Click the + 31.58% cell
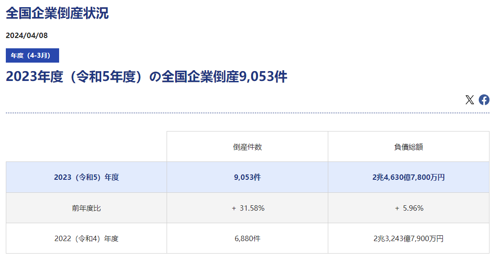Viewport: 498px width, 263px height. pos(247,208)
